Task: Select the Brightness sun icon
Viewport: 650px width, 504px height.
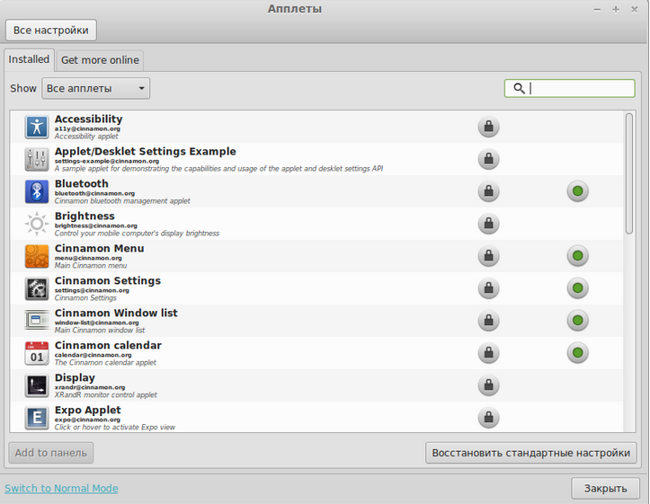Action: pyautogui.click(x=37, y=224)
